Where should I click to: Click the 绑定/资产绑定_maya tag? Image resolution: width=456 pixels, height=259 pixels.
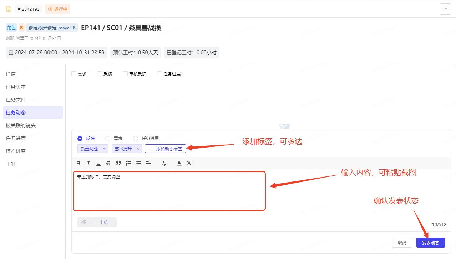click(x=52, y=28)
